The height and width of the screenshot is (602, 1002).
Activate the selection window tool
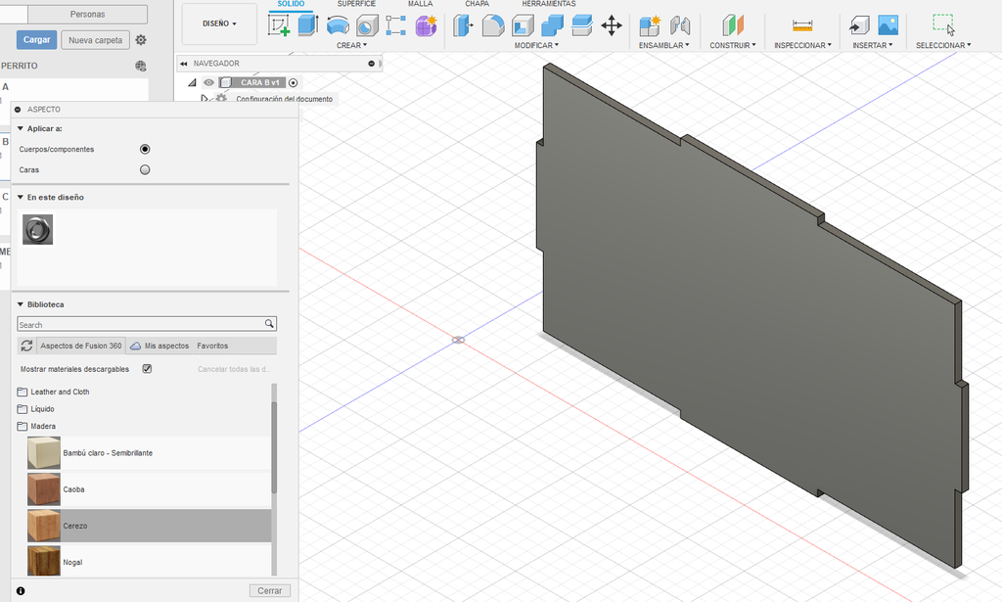pyautogui.click(x=943, y=24)
